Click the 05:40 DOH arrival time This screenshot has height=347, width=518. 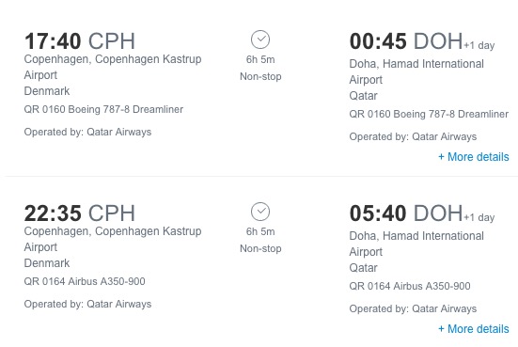[x=406, y=213]
